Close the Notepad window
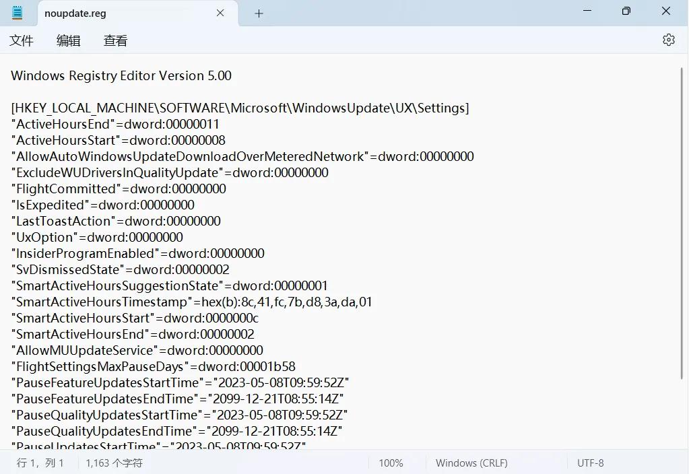Screen dimensions: 689x474 pos(666,11)
